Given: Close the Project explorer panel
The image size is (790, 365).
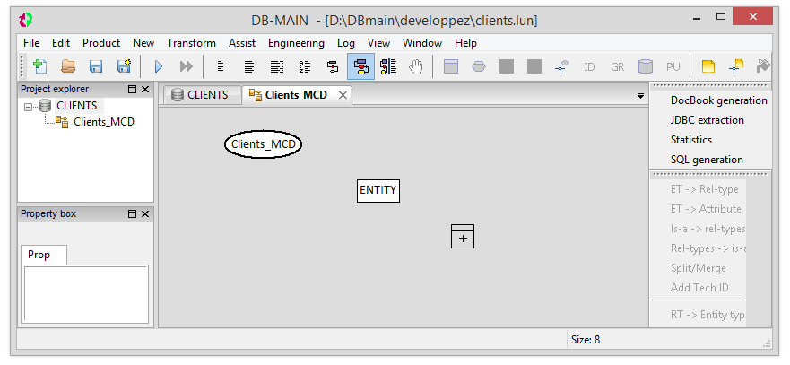Looking at the screenshot, I should coord(145,90).
